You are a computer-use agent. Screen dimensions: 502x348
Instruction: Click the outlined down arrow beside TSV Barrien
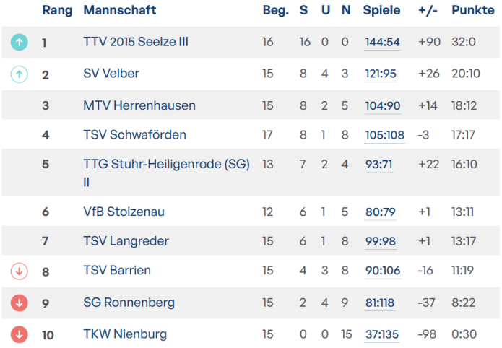pyautogui.click(x=20, y=271)
